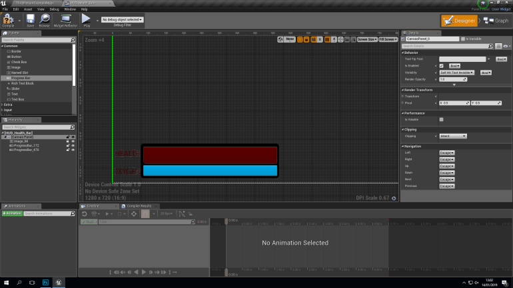
Task: Select the Designer mode button
Action: (459, 21)
